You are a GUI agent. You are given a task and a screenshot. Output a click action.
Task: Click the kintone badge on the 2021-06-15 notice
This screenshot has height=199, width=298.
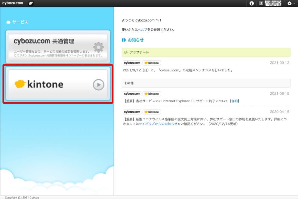(x=152, y=94)
